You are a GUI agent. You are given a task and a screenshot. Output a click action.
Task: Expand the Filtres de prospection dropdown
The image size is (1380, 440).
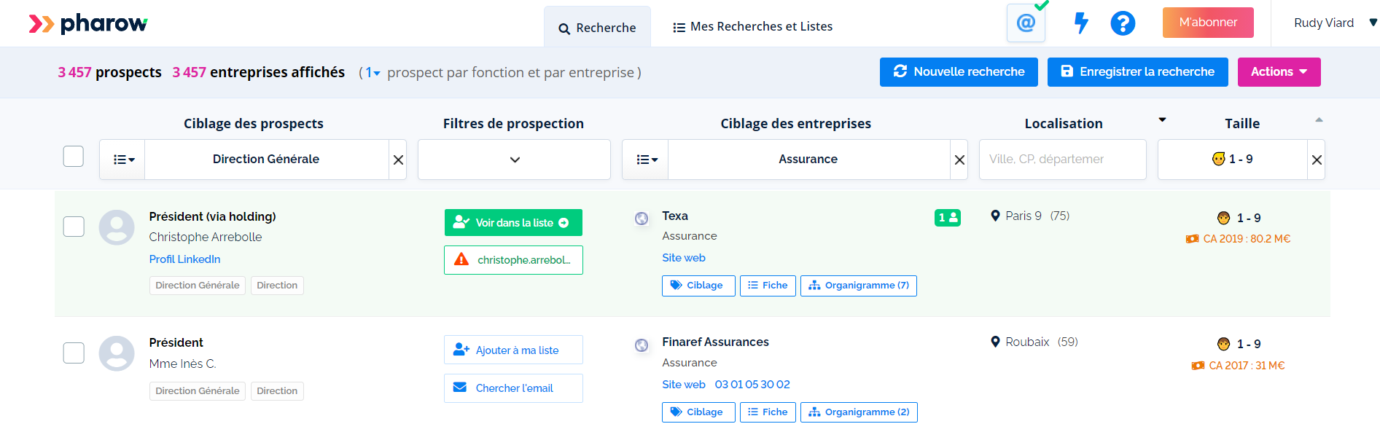click(514, 160)
